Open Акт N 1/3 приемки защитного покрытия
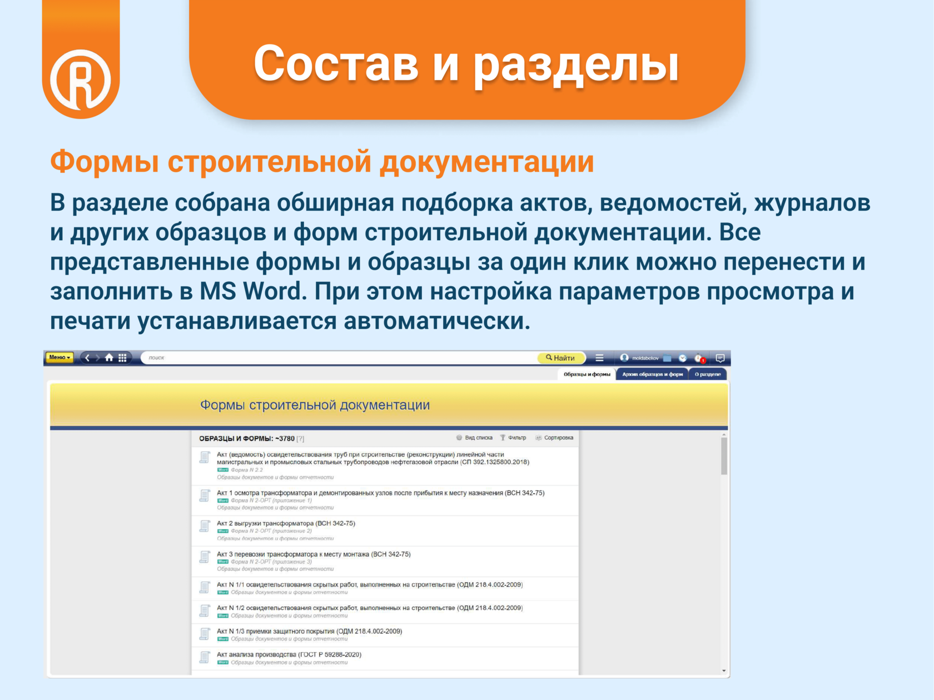Screen dimensions: 934x700 point(309,632)
